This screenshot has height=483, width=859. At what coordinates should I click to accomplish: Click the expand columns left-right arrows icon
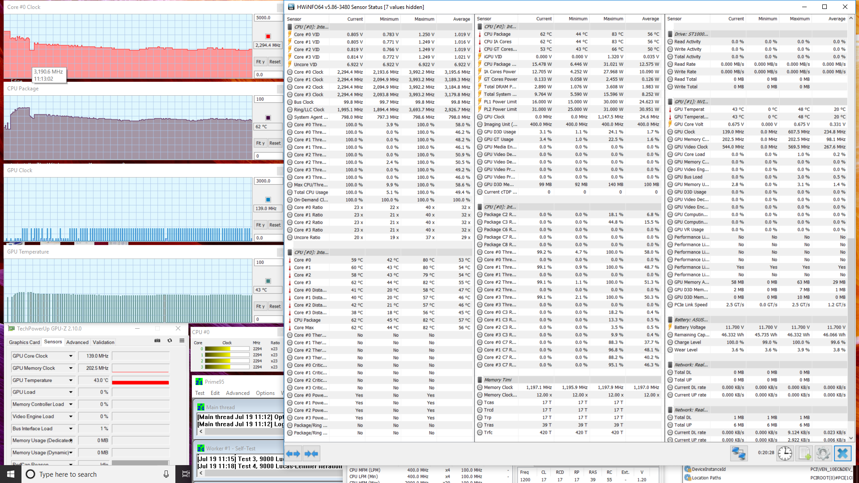coord(293,453)
